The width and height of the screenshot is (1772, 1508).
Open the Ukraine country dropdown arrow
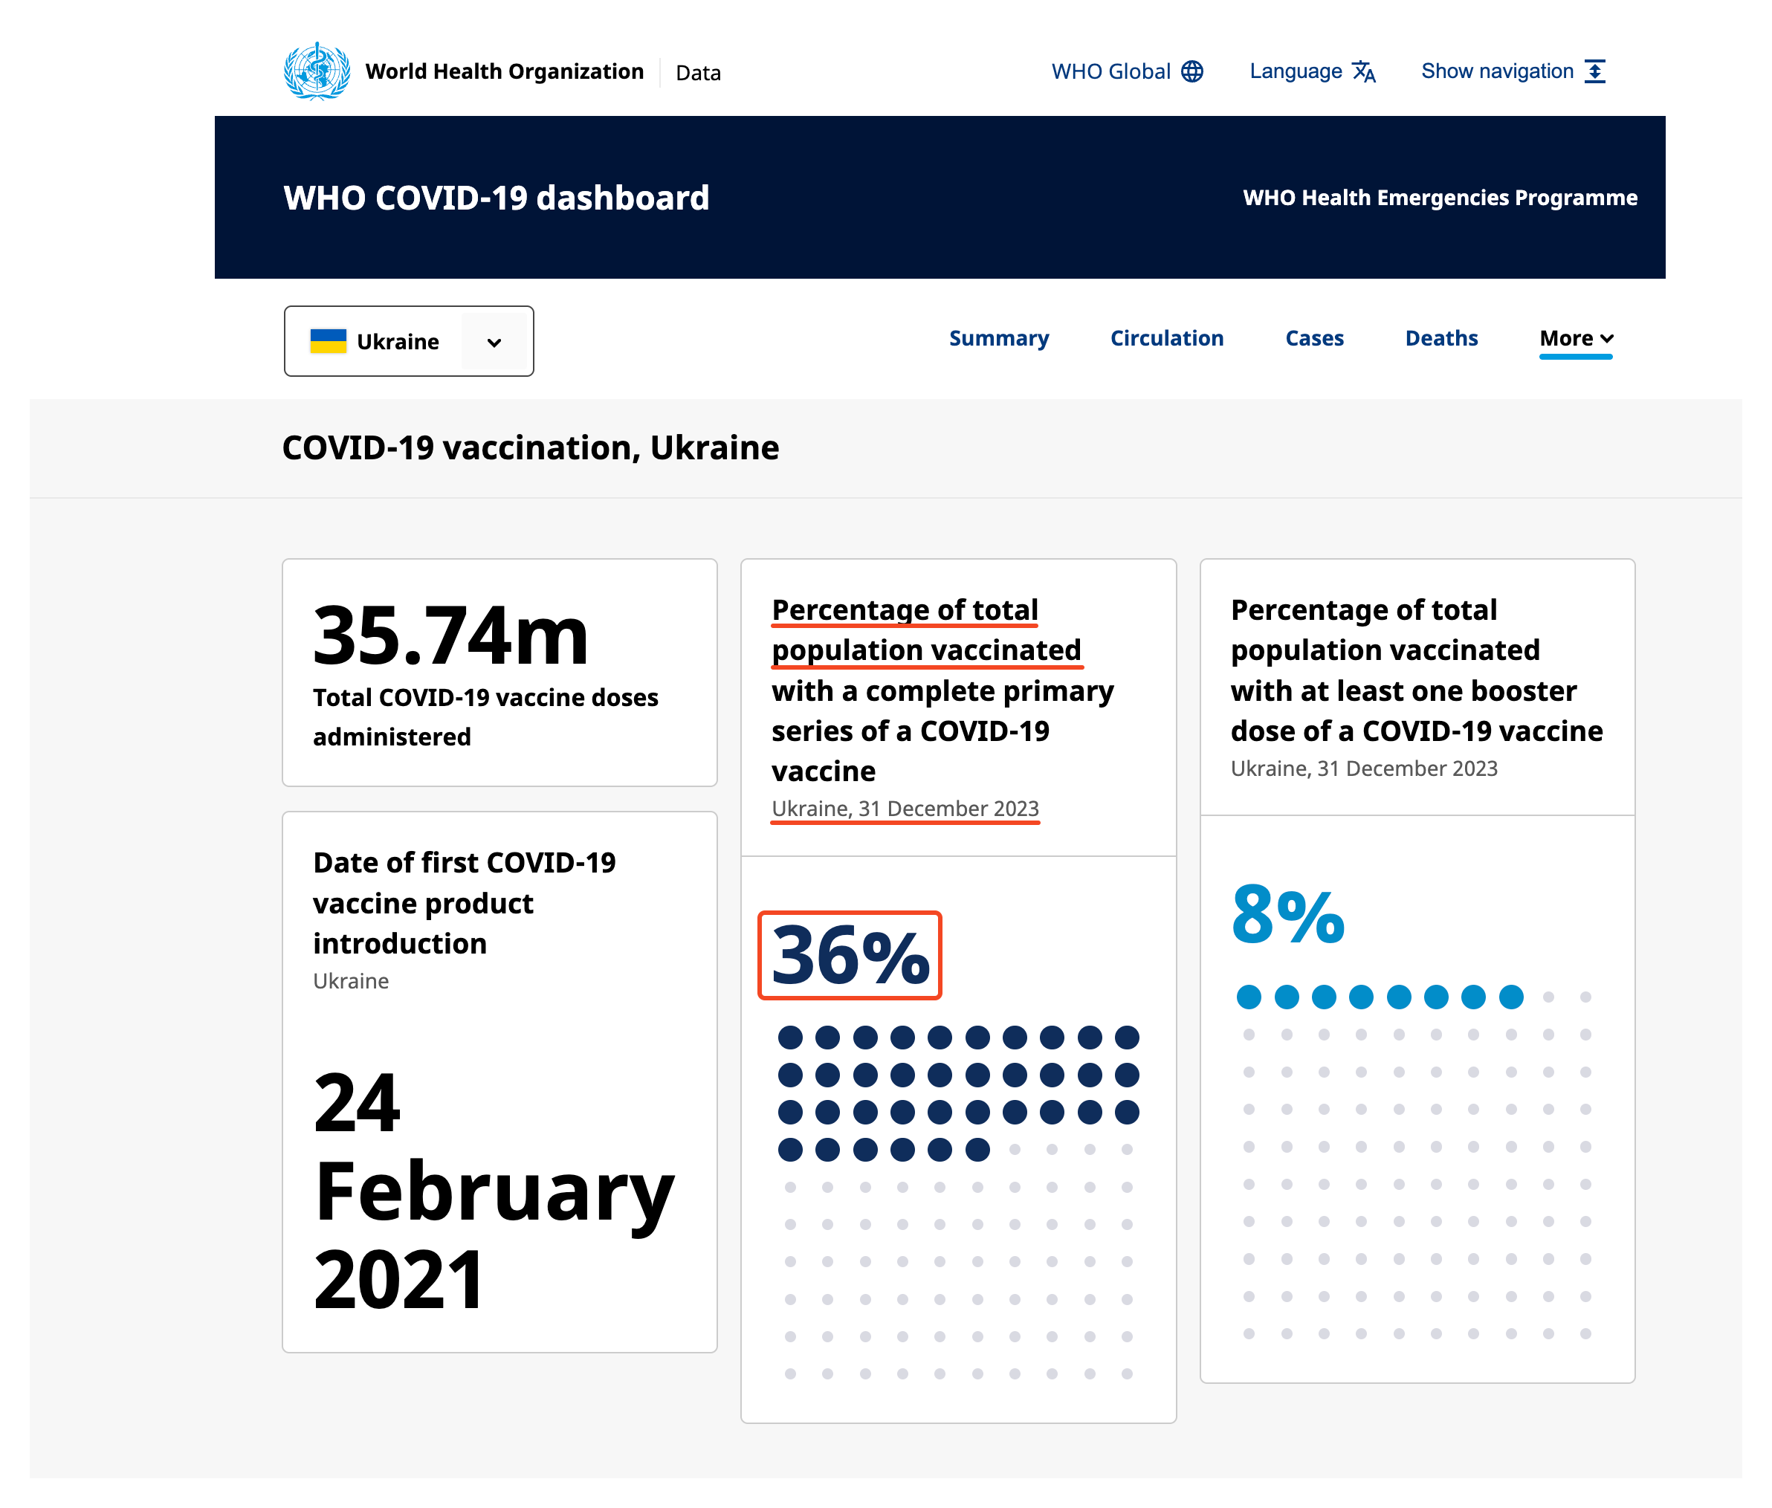494,342
